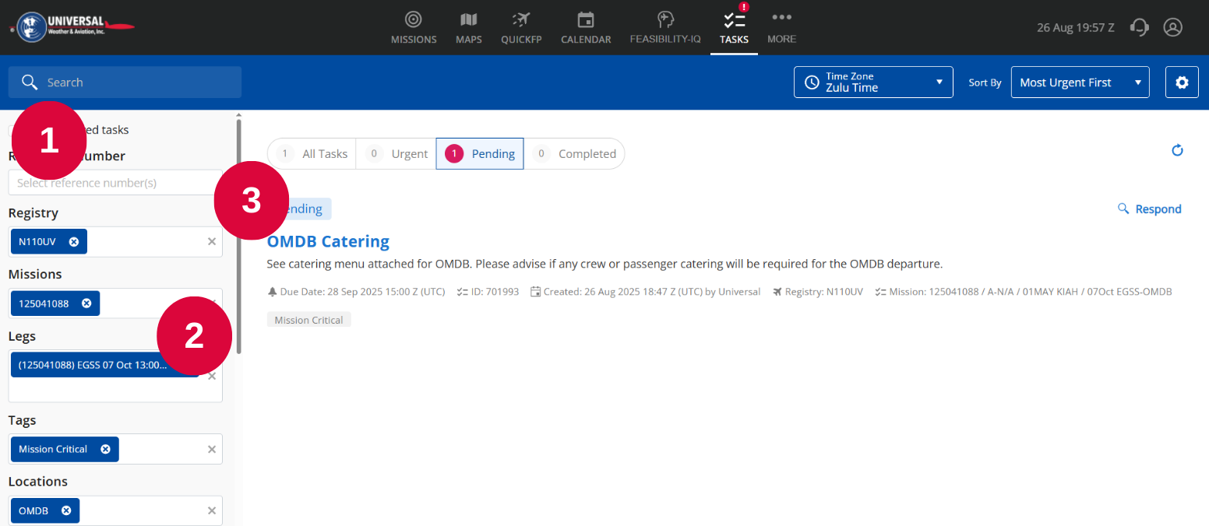Viewport: 1209px width, 526px height.
Task: Remove the OMDB location chip
Action: [66, 510]
